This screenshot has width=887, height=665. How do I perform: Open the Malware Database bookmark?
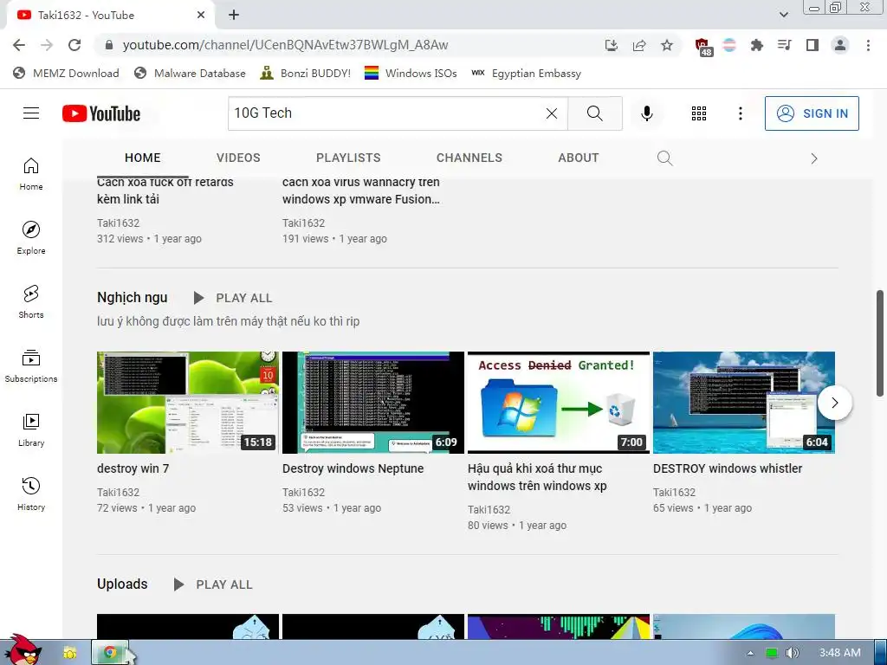click(190, 73)
